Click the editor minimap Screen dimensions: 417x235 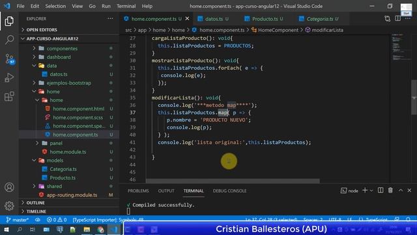[401, 47]
